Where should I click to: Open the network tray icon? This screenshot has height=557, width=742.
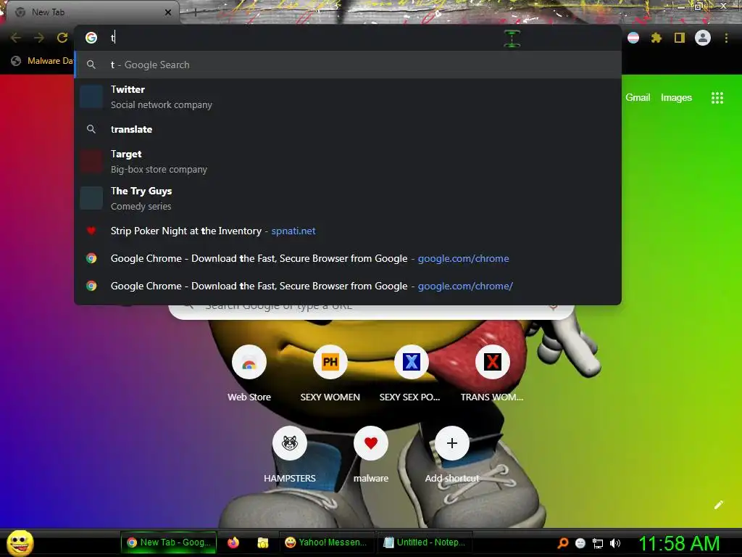click(598, 543)
